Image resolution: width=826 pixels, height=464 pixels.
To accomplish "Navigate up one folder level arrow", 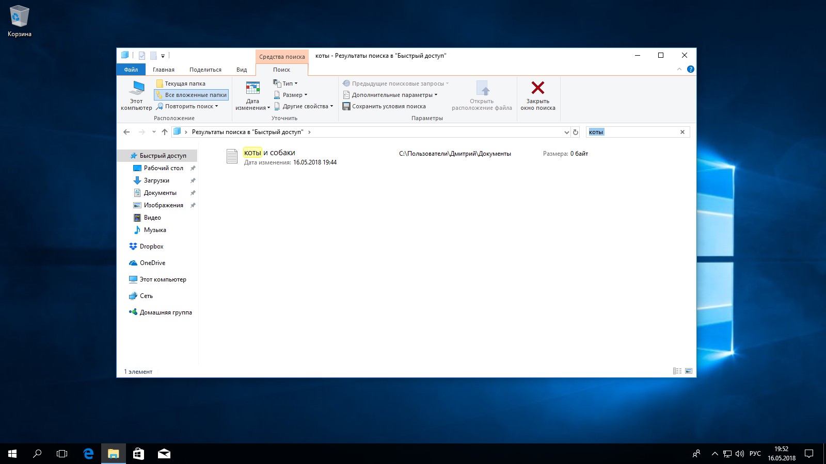I will (x=165, y=132).
